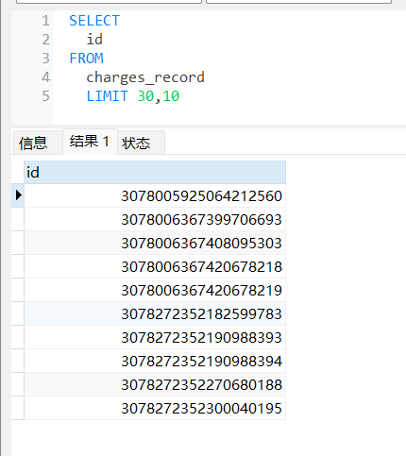Select the cell 307800636740809​5303
406x456 pixels.
tap(155, 243)
